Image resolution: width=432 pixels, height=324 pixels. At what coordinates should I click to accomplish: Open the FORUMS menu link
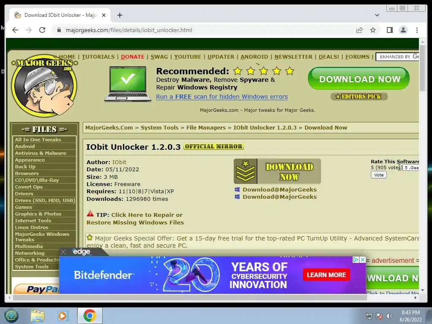[x=357, y=57]
